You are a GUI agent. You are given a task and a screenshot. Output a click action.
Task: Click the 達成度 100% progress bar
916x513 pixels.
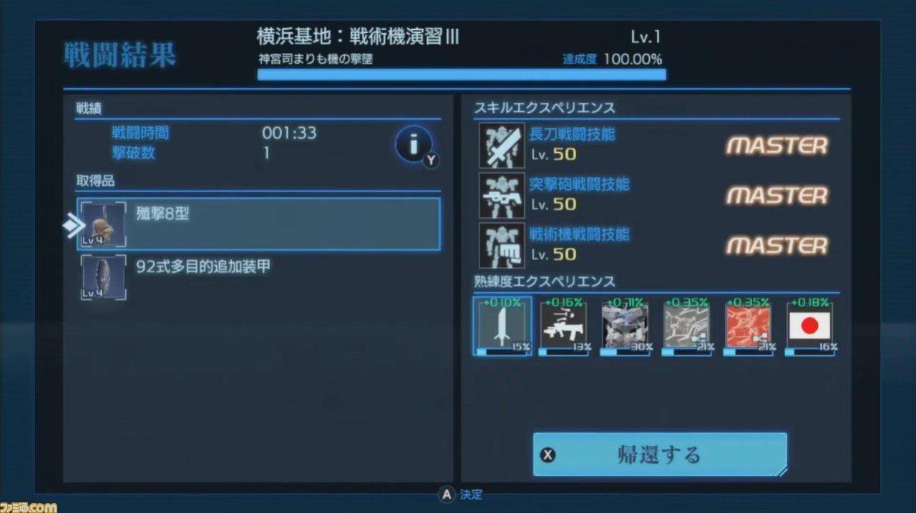tap(462, 74)
